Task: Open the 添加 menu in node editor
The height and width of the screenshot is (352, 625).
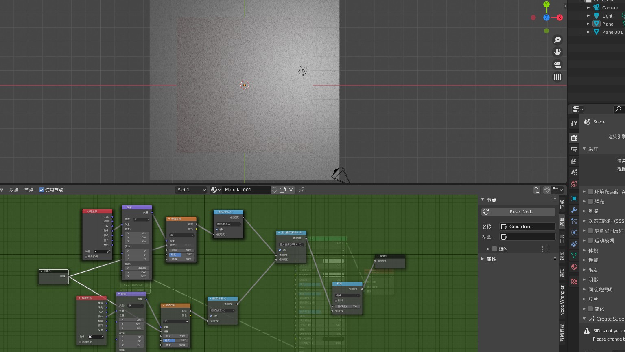Action: coord(14,190)
